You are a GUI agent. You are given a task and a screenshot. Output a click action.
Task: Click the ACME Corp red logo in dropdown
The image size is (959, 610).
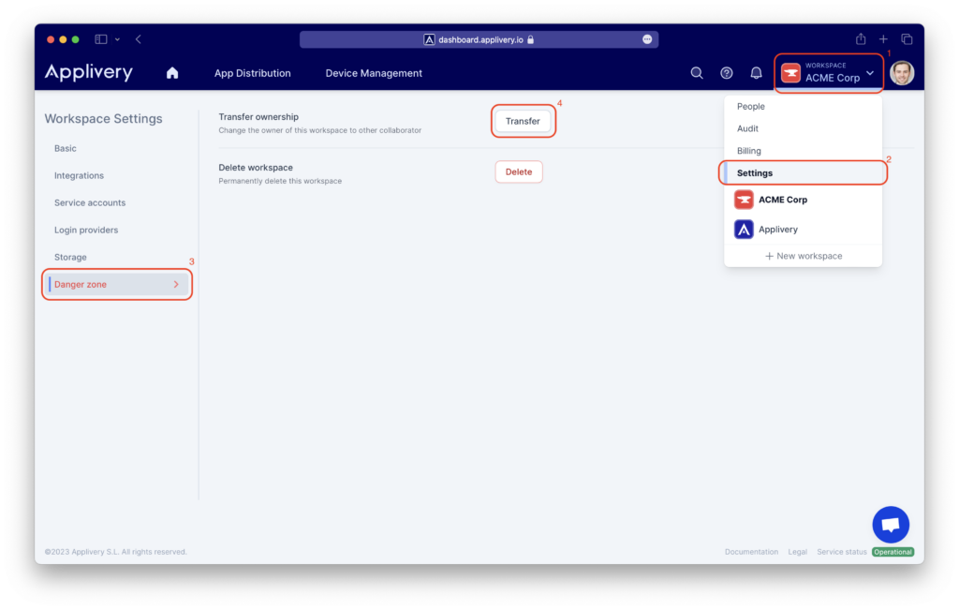[x=744, y=200]
